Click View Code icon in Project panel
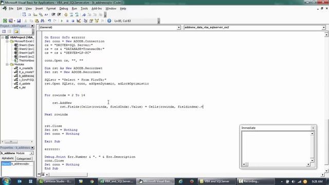Image resolution: width=329 pixels, height=185 pixels. point(4,31)
